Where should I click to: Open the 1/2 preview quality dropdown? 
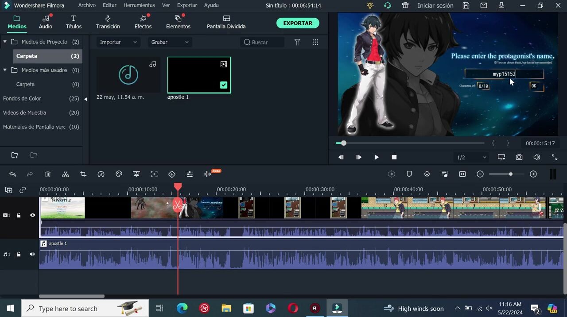[x=471, y=158]
